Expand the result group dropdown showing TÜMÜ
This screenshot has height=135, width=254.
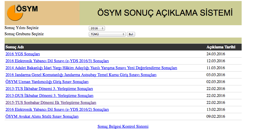click(x=107, y=34)
